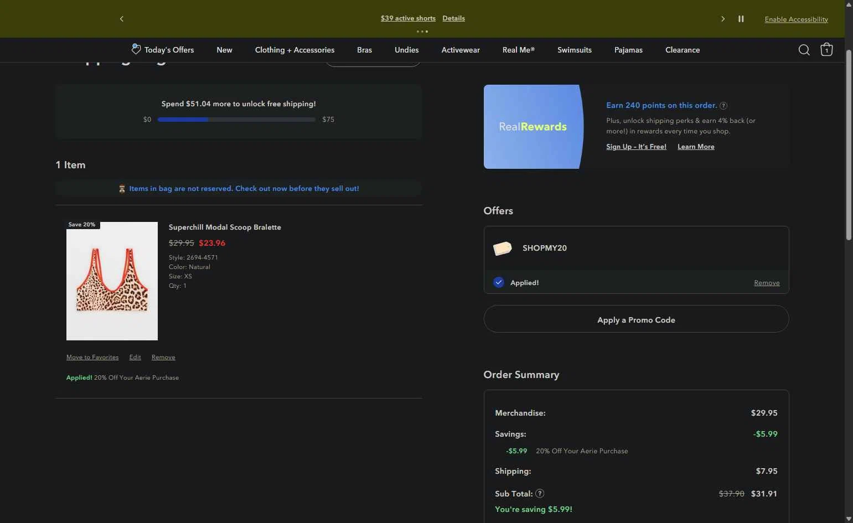This screenshot has height=523, width=853.
Task: Click 'Items in bag are not reserved' notice
Action: coord(244,189)
